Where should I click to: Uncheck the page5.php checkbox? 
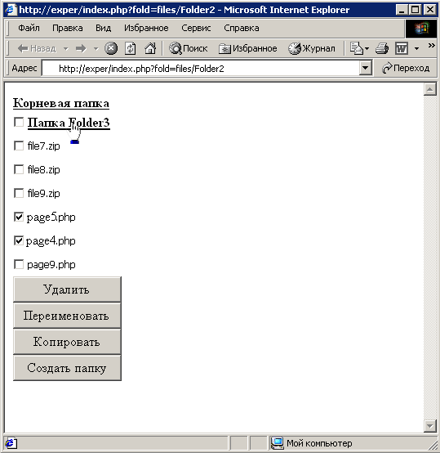[19, 217]
